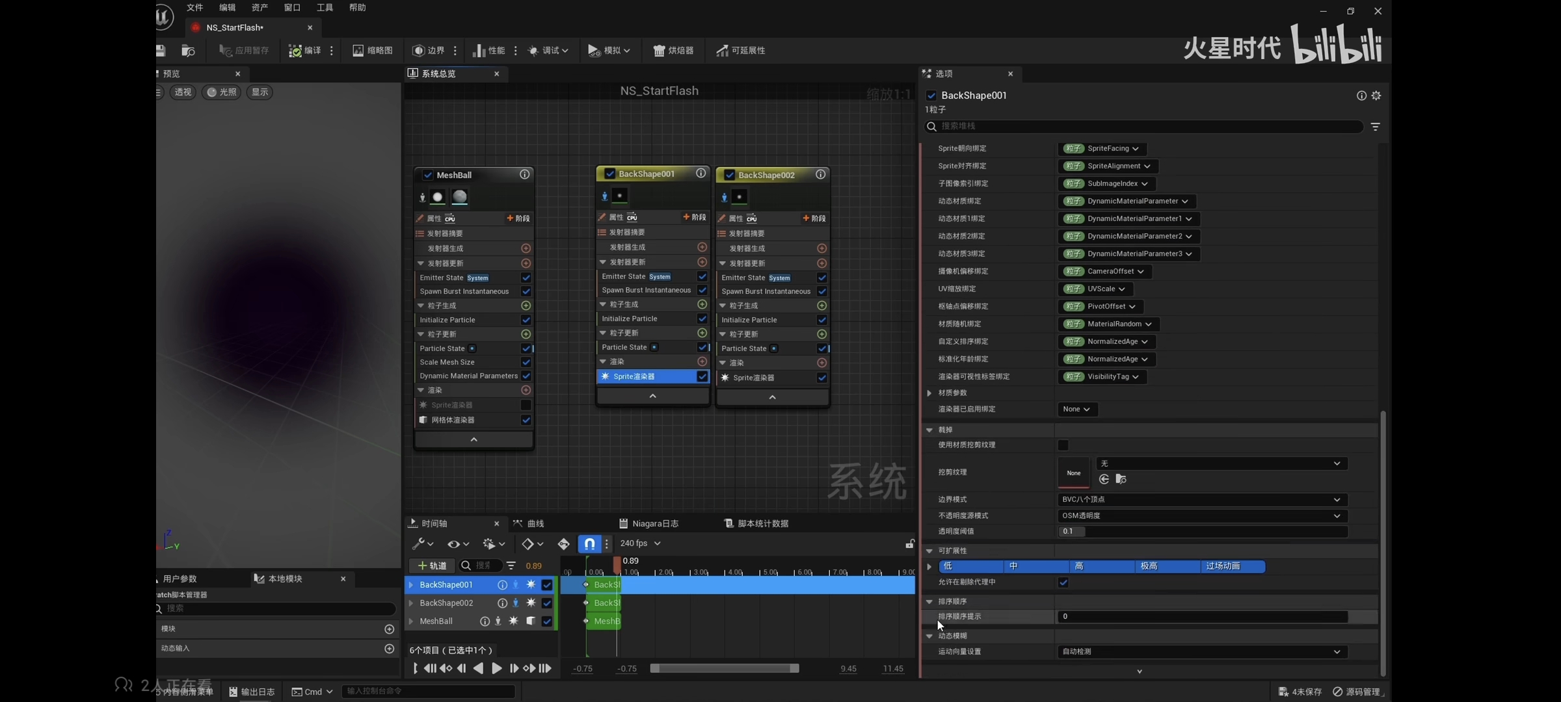This screenshot has width=1561, height=702.
Task: Toggle the timeline snapping magnet icon
Action: pyautogui.click(x=589, y=543)
